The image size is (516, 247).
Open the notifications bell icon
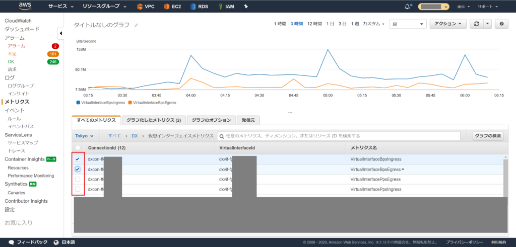pos(407,7)
